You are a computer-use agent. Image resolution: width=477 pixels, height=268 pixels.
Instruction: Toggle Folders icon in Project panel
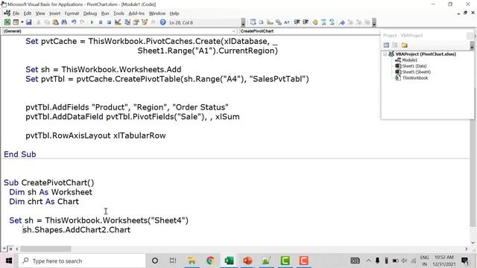click(x=404, y=45)
